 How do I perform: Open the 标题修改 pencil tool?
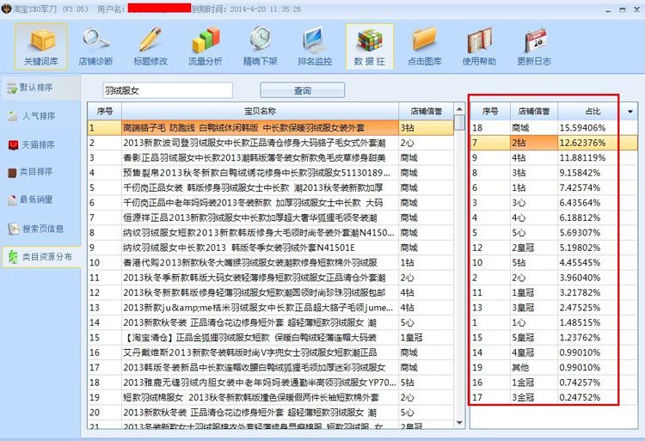[x=150, y=46]
